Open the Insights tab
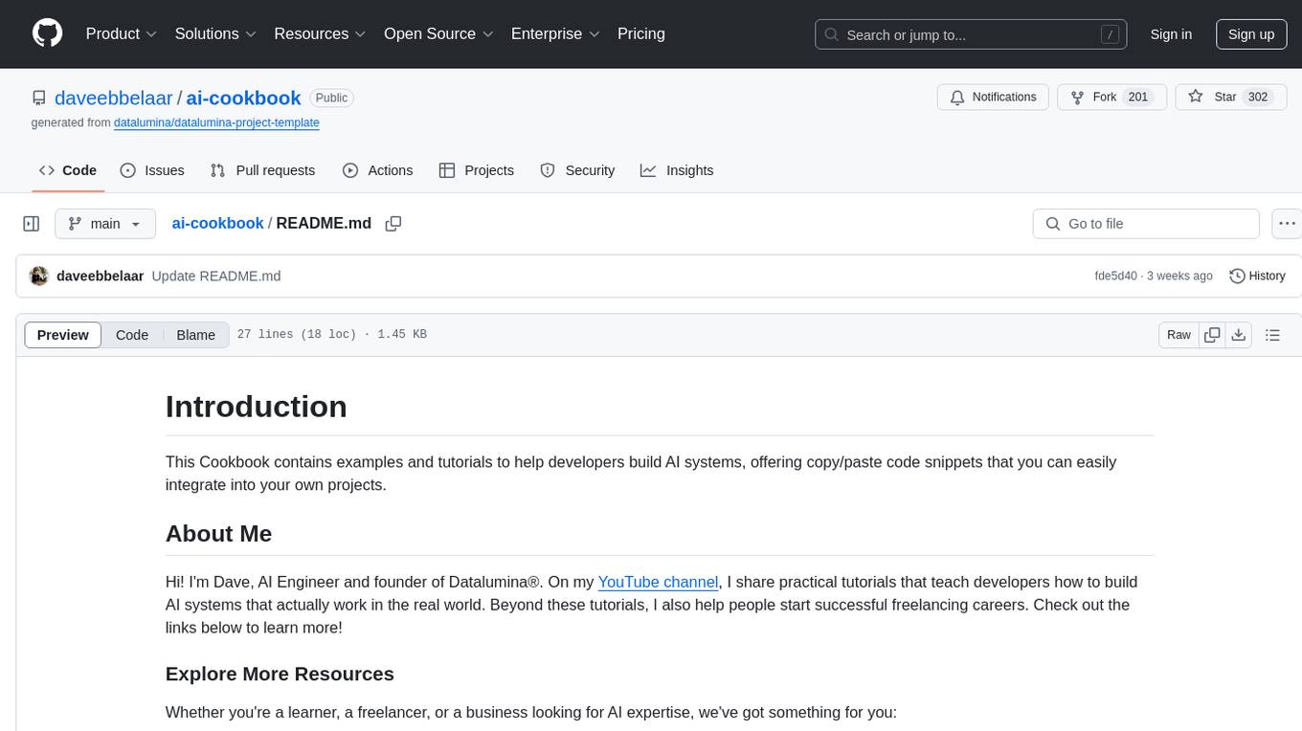 pyautogui.click(x=677, y=170)
